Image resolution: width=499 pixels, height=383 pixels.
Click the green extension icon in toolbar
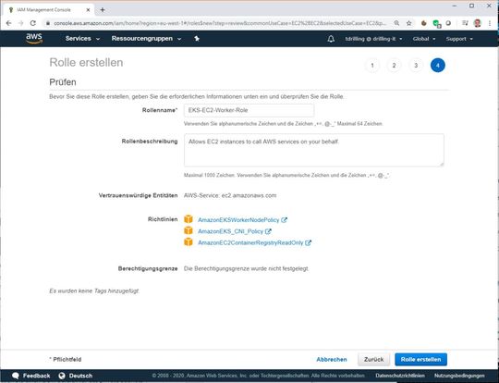click(x=436, y=23)
